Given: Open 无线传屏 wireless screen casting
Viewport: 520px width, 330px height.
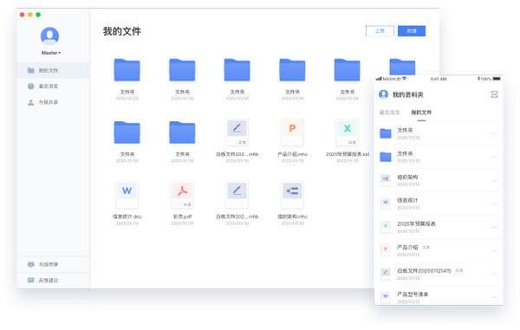Looking at the screenshot, I should [x=54, y=264].
